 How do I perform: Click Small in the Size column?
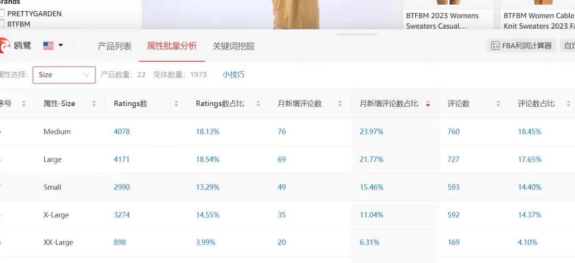point(52,187)
